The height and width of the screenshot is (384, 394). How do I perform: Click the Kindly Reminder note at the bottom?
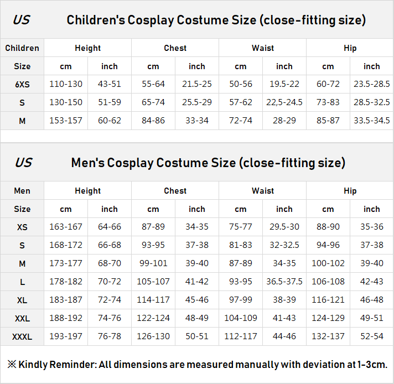pyautogui.click(x=197, y=364)
